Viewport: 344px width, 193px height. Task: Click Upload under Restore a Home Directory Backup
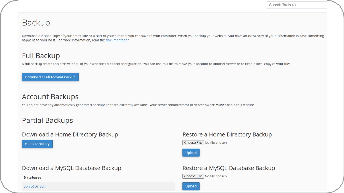(x=191, y=153)
